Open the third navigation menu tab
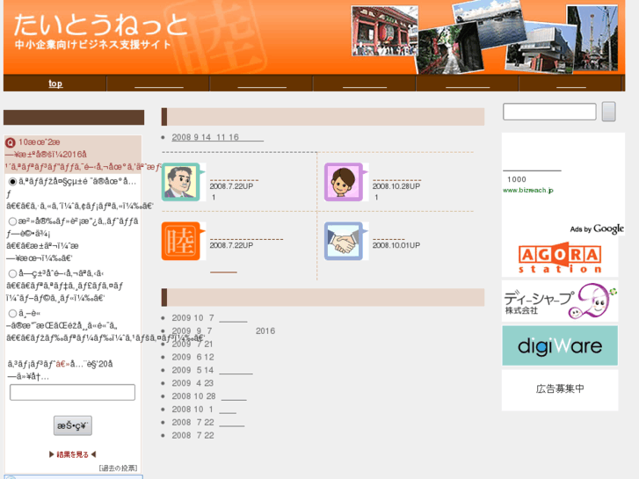The height and width of the screenshot is (479, 639). 262,83
